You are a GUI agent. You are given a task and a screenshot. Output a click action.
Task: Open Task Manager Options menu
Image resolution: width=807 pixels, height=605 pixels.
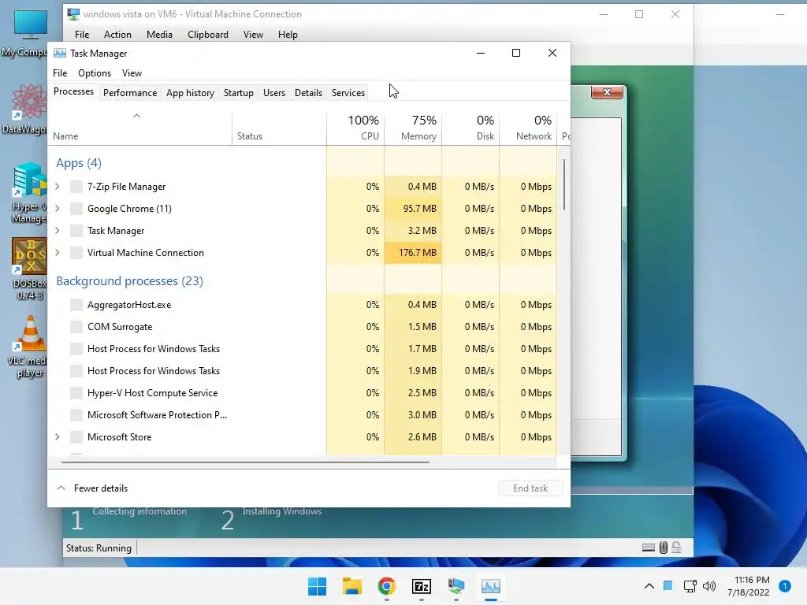coord(95,73)
